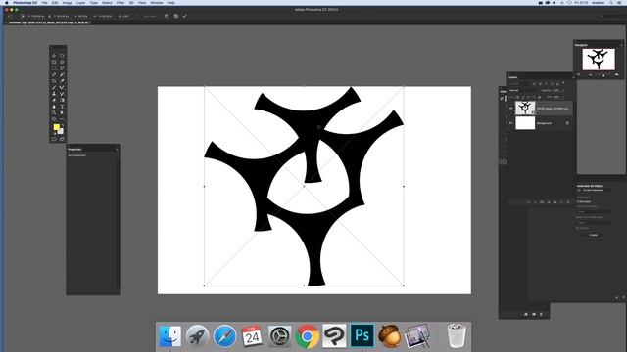Toggle lock all in the Layers panel
The image size is (627, 352).
(x=540, y=97)
